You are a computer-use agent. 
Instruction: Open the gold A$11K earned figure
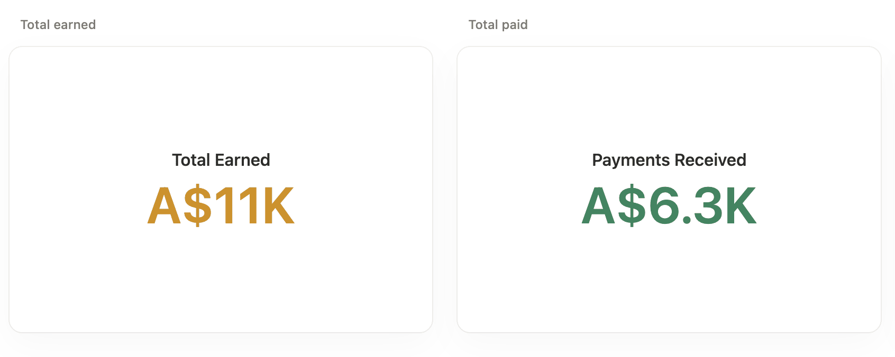pos(221,206)
